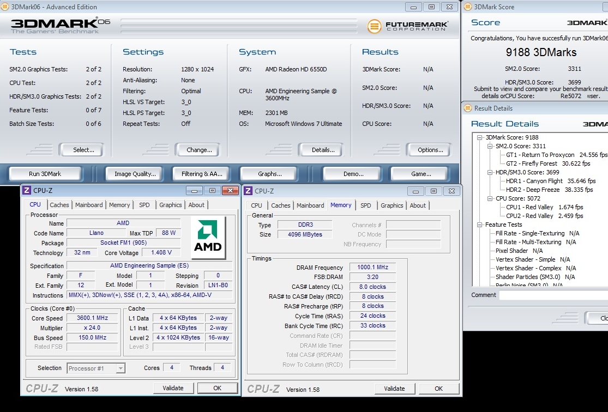Click the Result Details window title icon
The image size is (608, 412).
coord(468,108)
